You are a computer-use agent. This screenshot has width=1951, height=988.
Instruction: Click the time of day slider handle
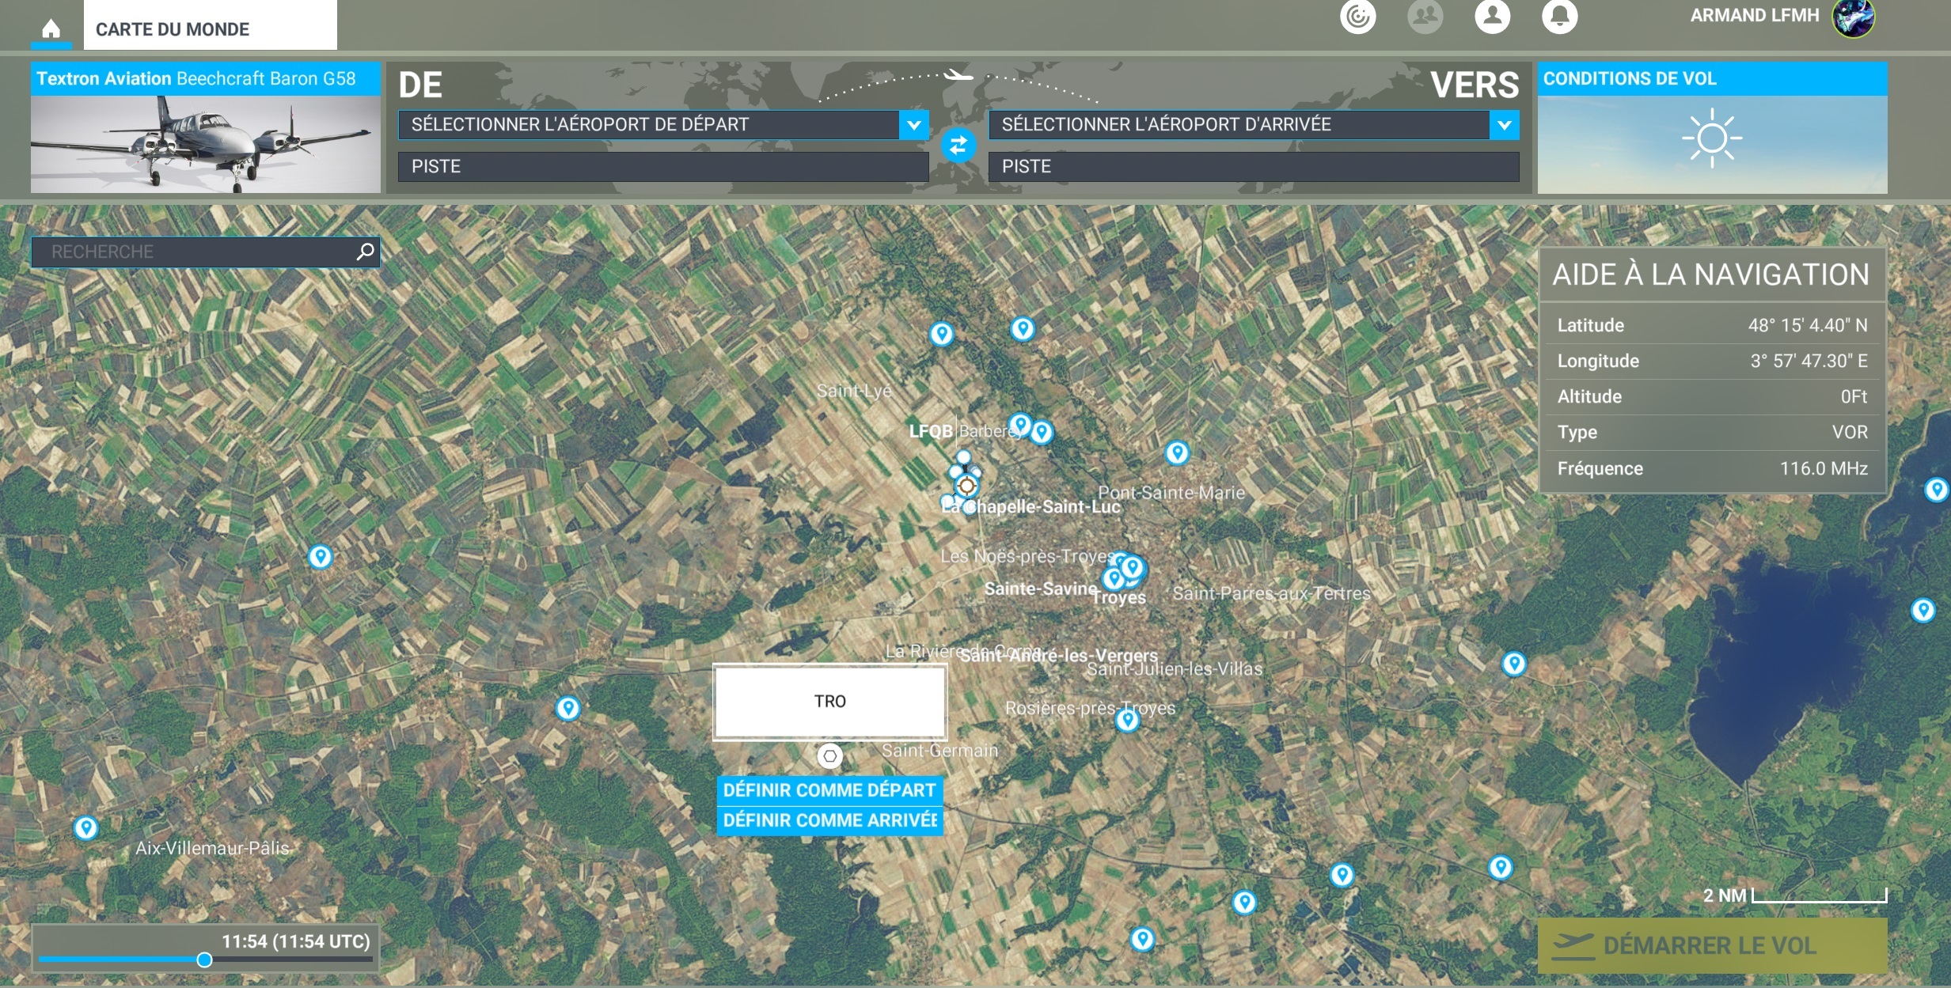[x=204, y=960]
